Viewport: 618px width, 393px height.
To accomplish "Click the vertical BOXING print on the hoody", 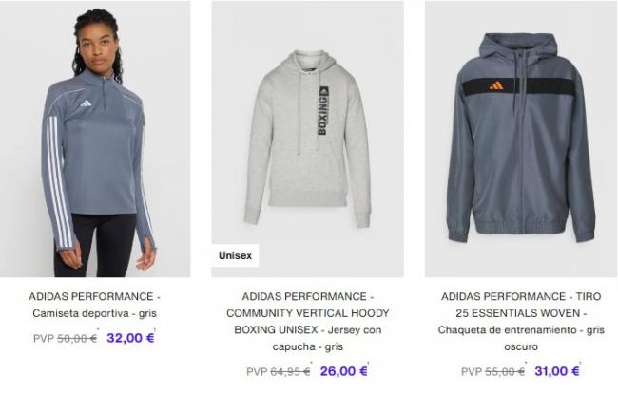I will pyautogui.click(x=323, y=111).
